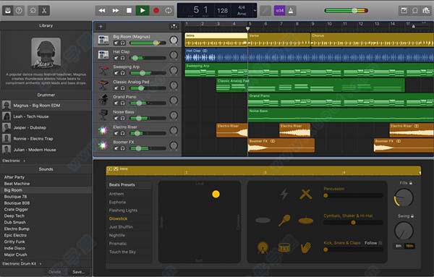
Task: Click the Save... button in Library
Action: (79, 272)
